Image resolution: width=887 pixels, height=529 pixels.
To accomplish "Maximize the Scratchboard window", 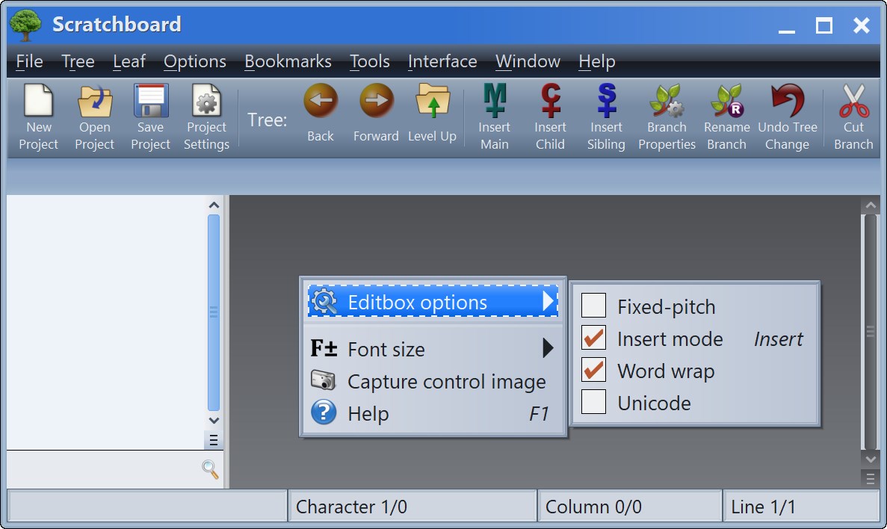I will coord(823,26).
